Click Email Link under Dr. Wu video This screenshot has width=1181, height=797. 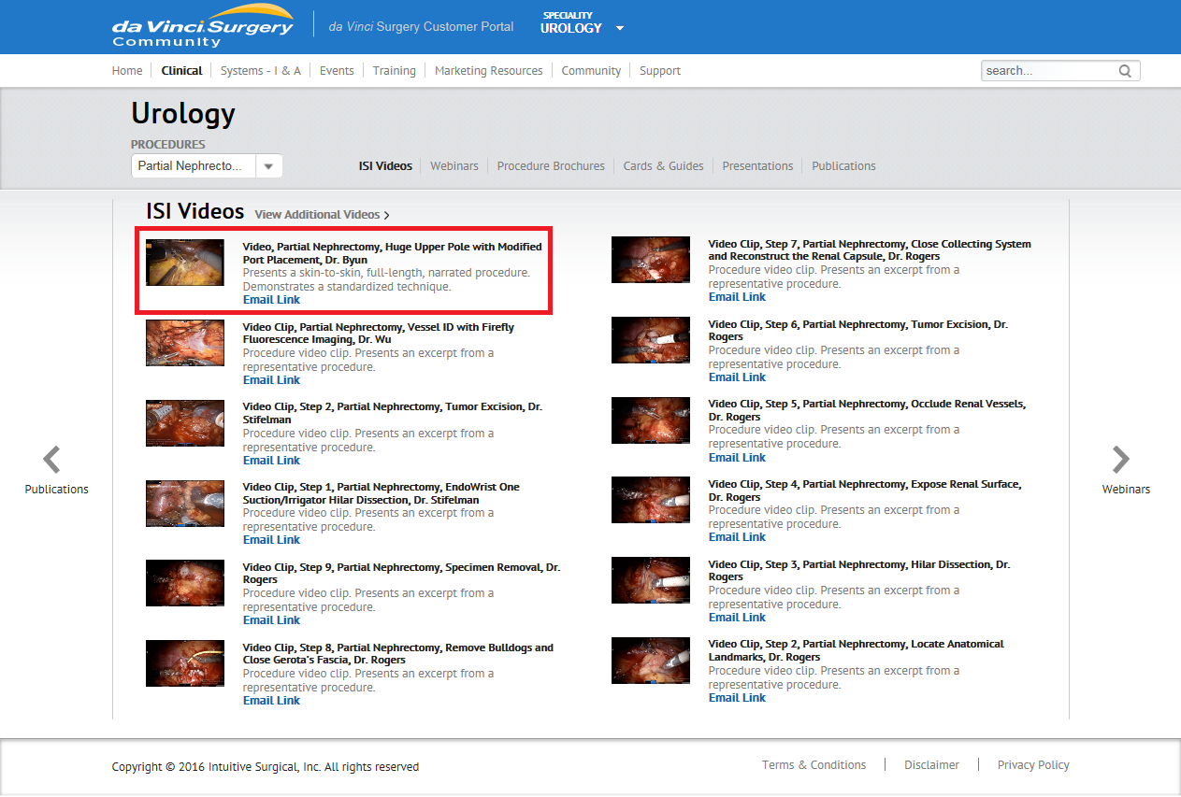[x=271, y=380]
